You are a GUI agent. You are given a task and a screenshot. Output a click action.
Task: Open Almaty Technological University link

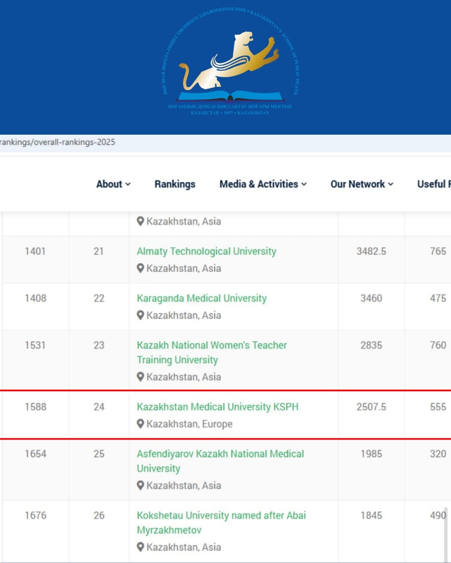[206, 251]
